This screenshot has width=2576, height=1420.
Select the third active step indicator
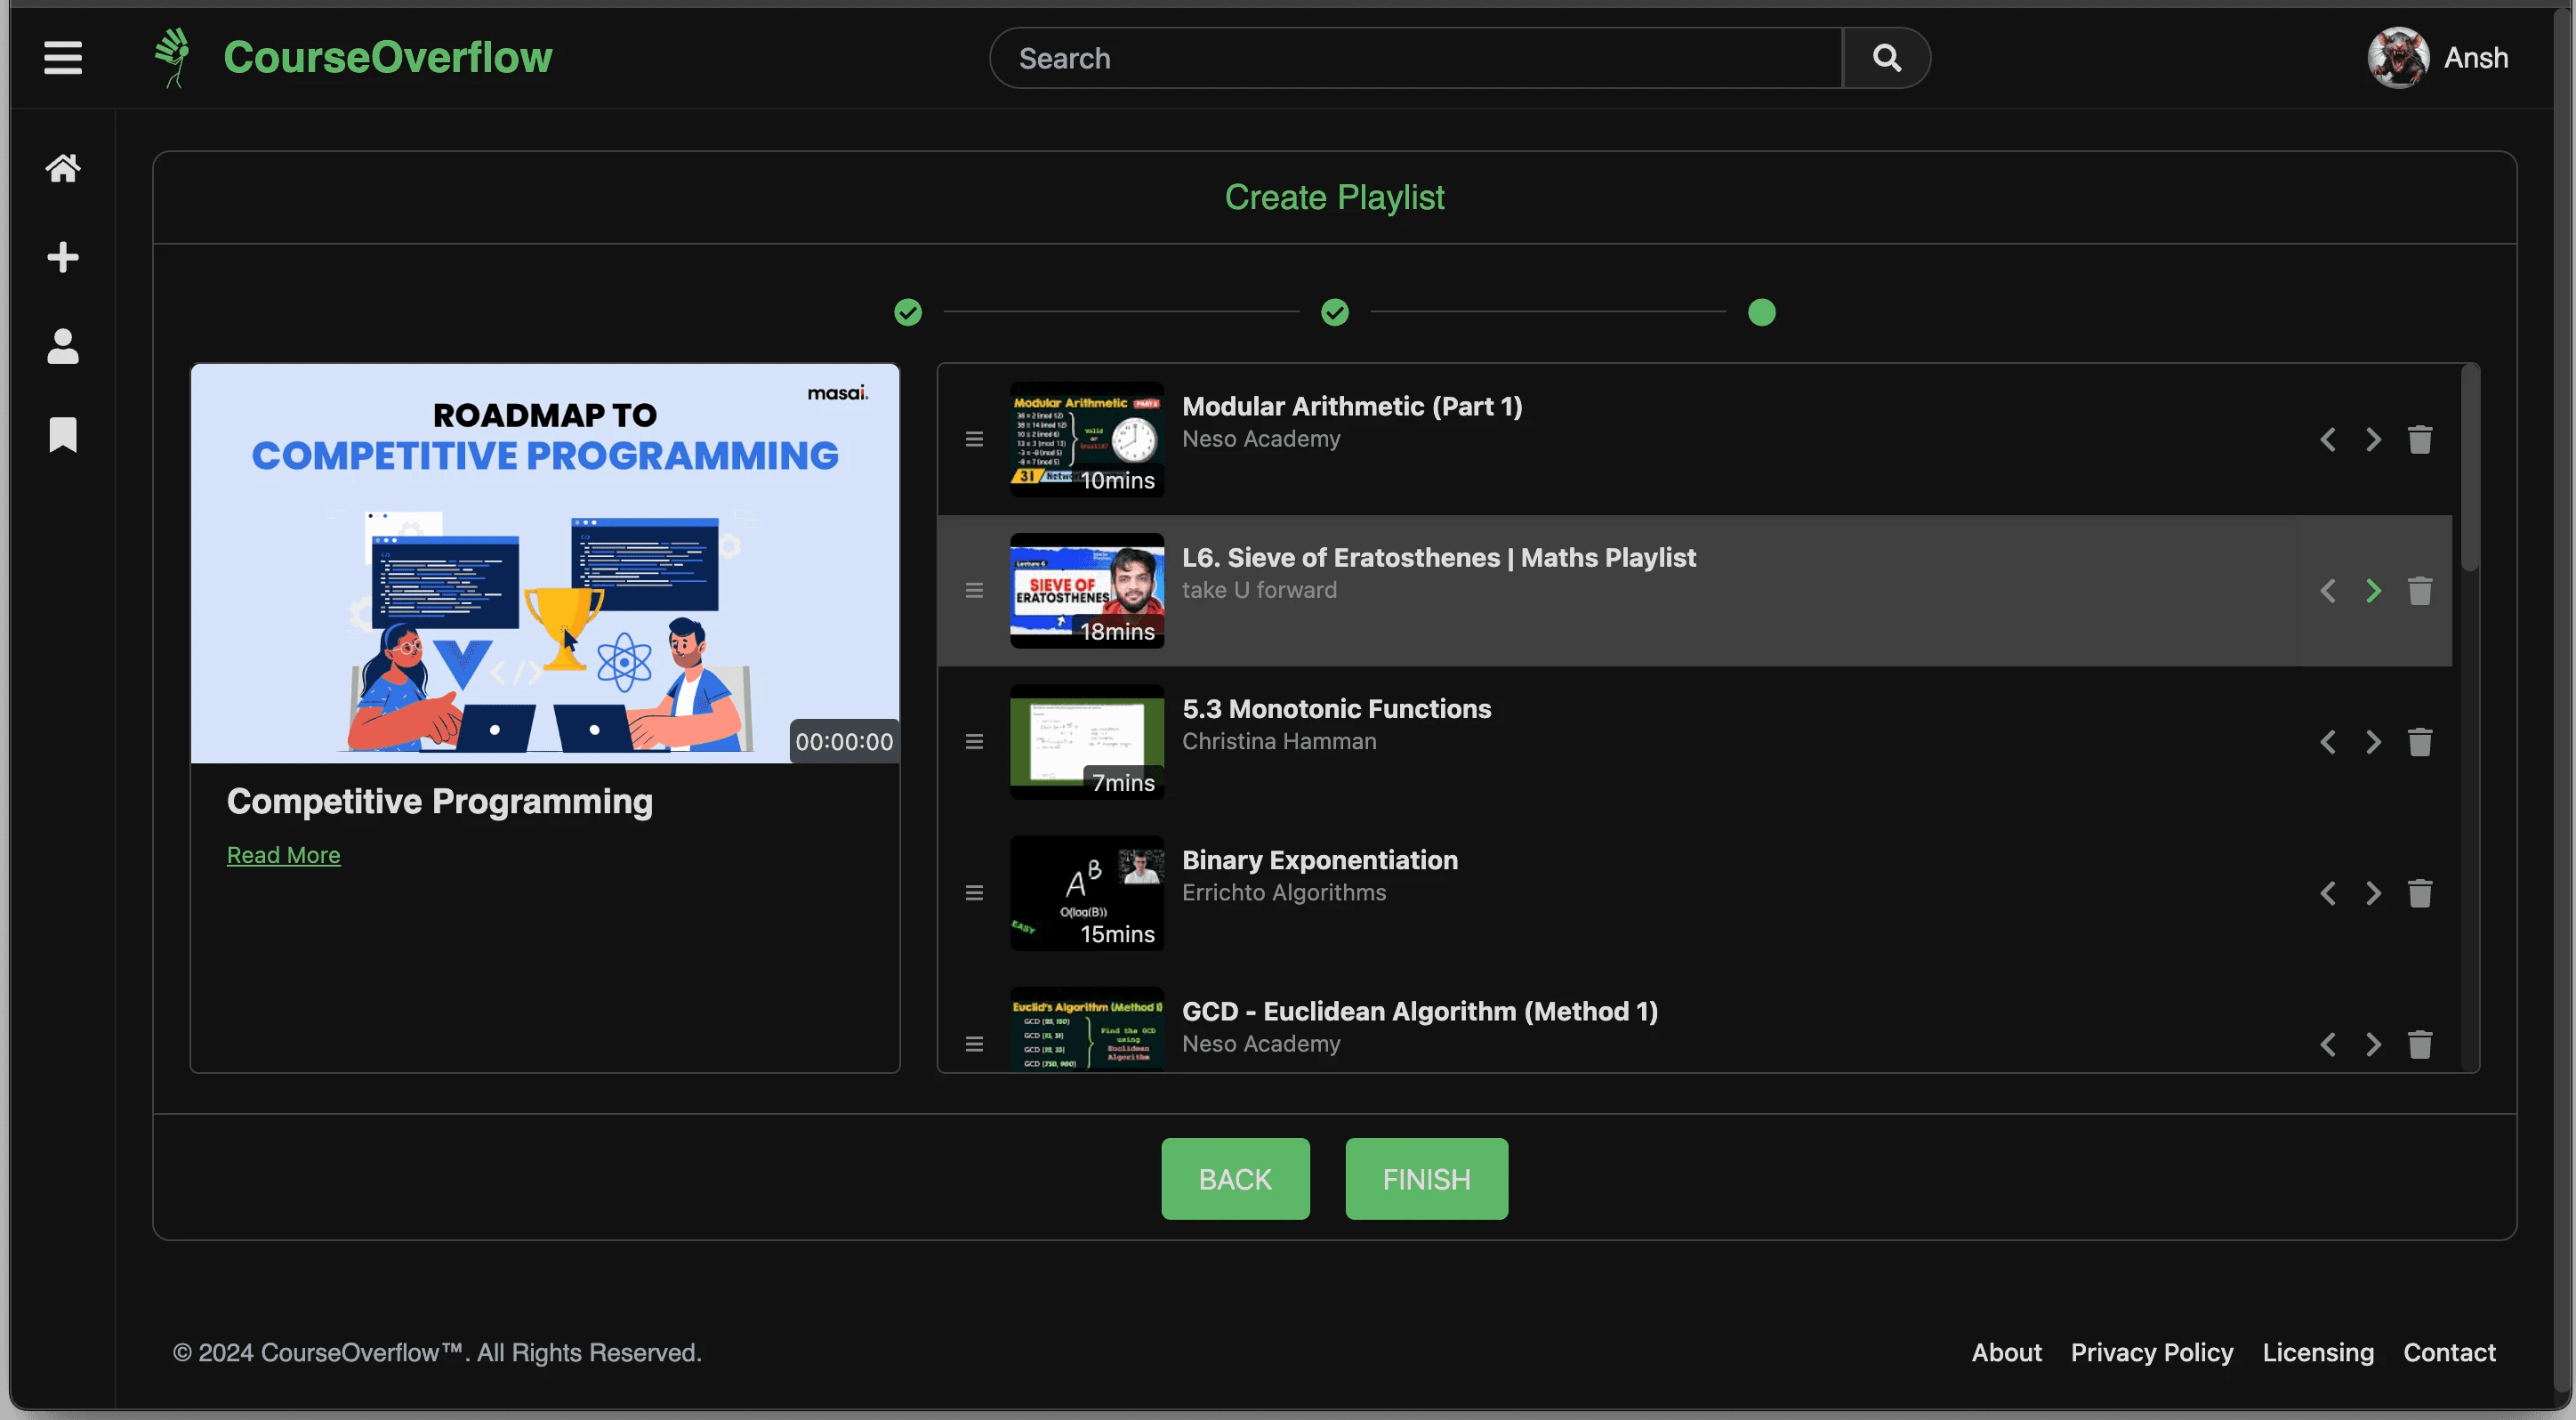click(x=1761, y=313)
